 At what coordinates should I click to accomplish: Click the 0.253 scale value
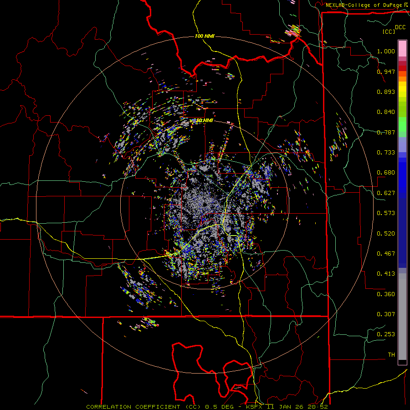click(386, 334)
